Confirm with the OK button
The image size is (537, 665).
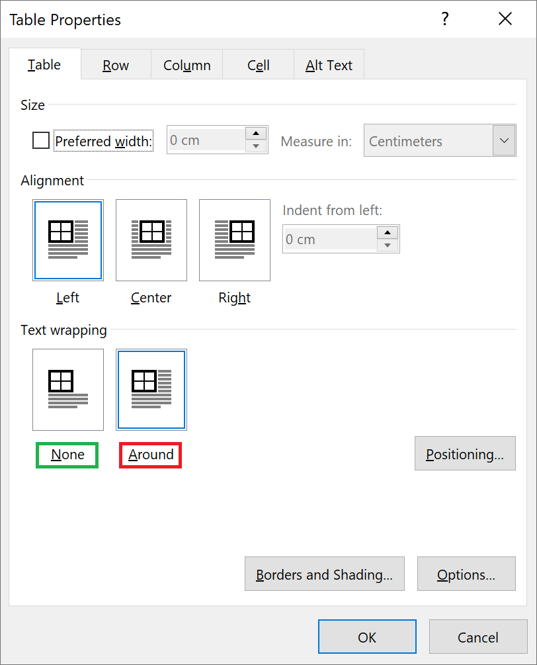(x=367, y=637)
